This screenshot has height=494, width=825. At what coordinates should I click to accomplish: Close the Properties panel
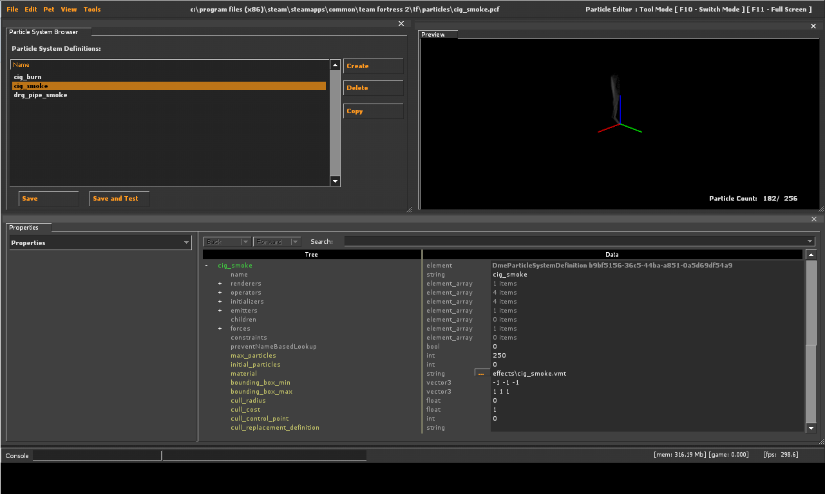[x=813, y=219]
